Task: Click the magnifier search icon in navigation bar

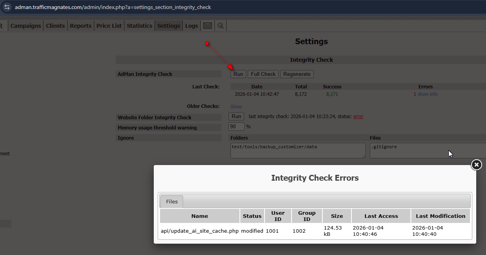Action: (x=220, y=26)
